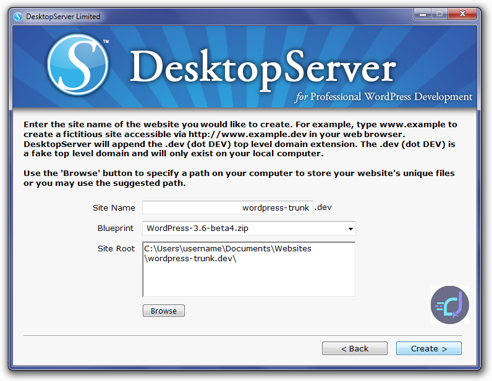Focus the Site Name input field
492x381 pixels.
227,207
